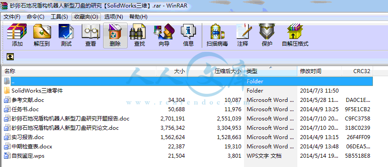The width and height of the screenshot is (388, 167).
Task: Click the Extract To (解压到) icon
Action: tap(42, 31)
